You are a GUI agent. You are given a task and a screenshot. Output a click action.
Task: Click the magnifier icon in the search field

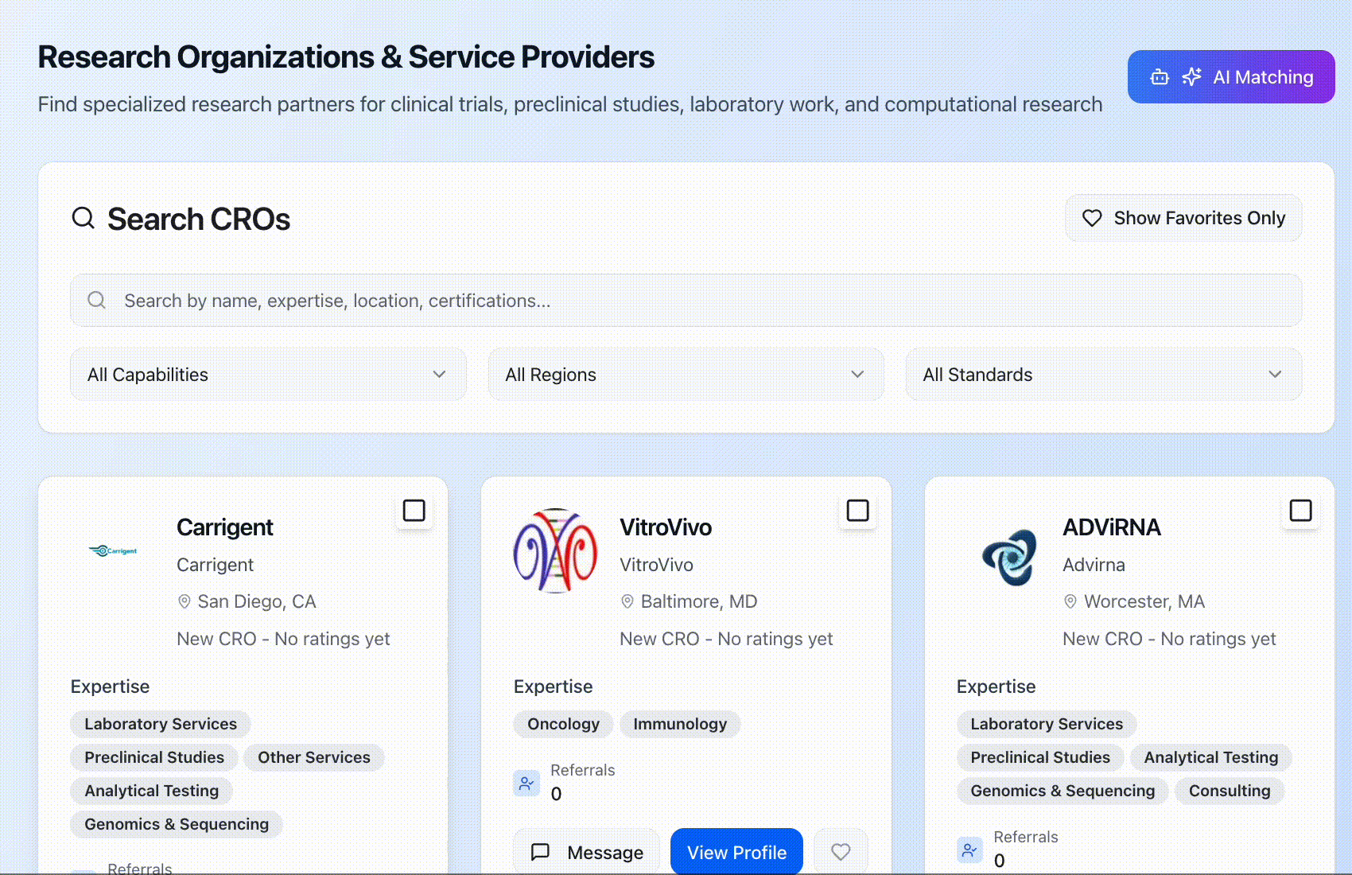coord(97,301)
